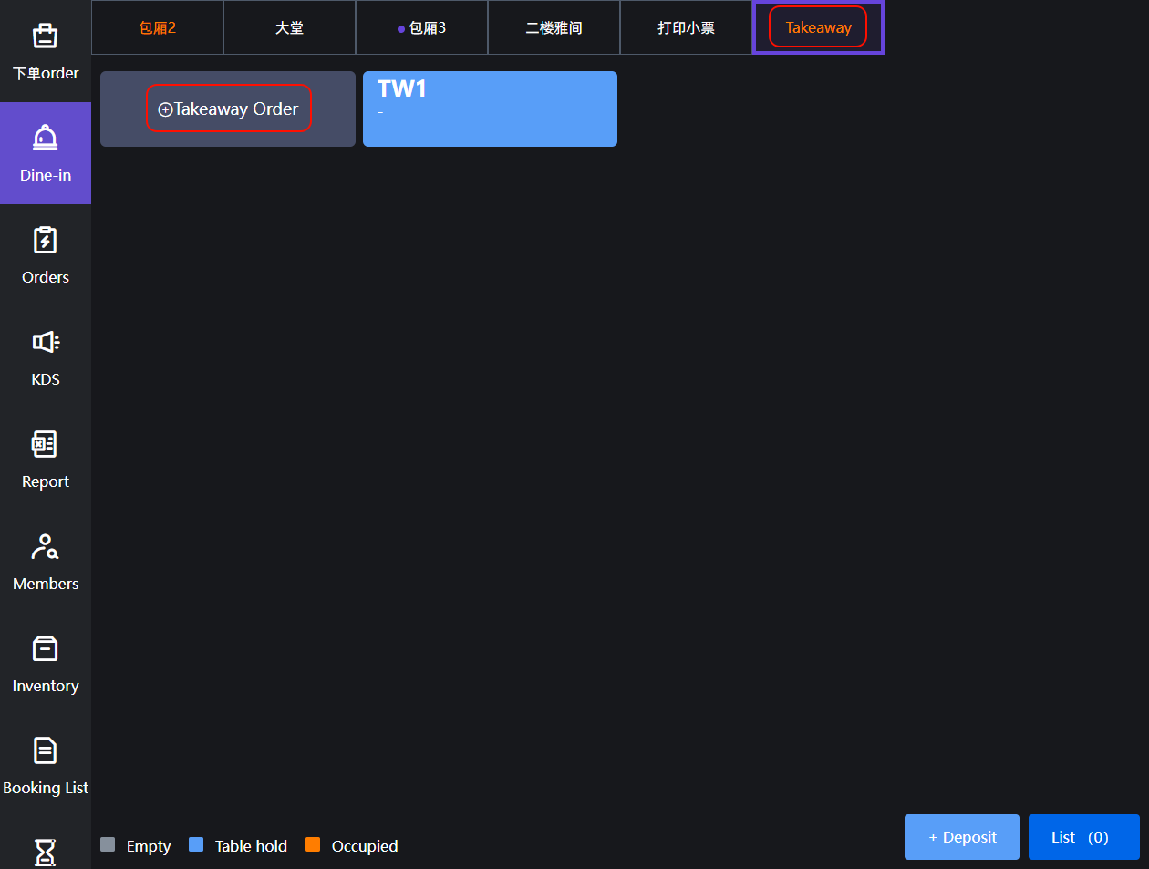Click the hourglass icon at sidebar bottom
This screenshot has width=1149, height=869.
45,852
